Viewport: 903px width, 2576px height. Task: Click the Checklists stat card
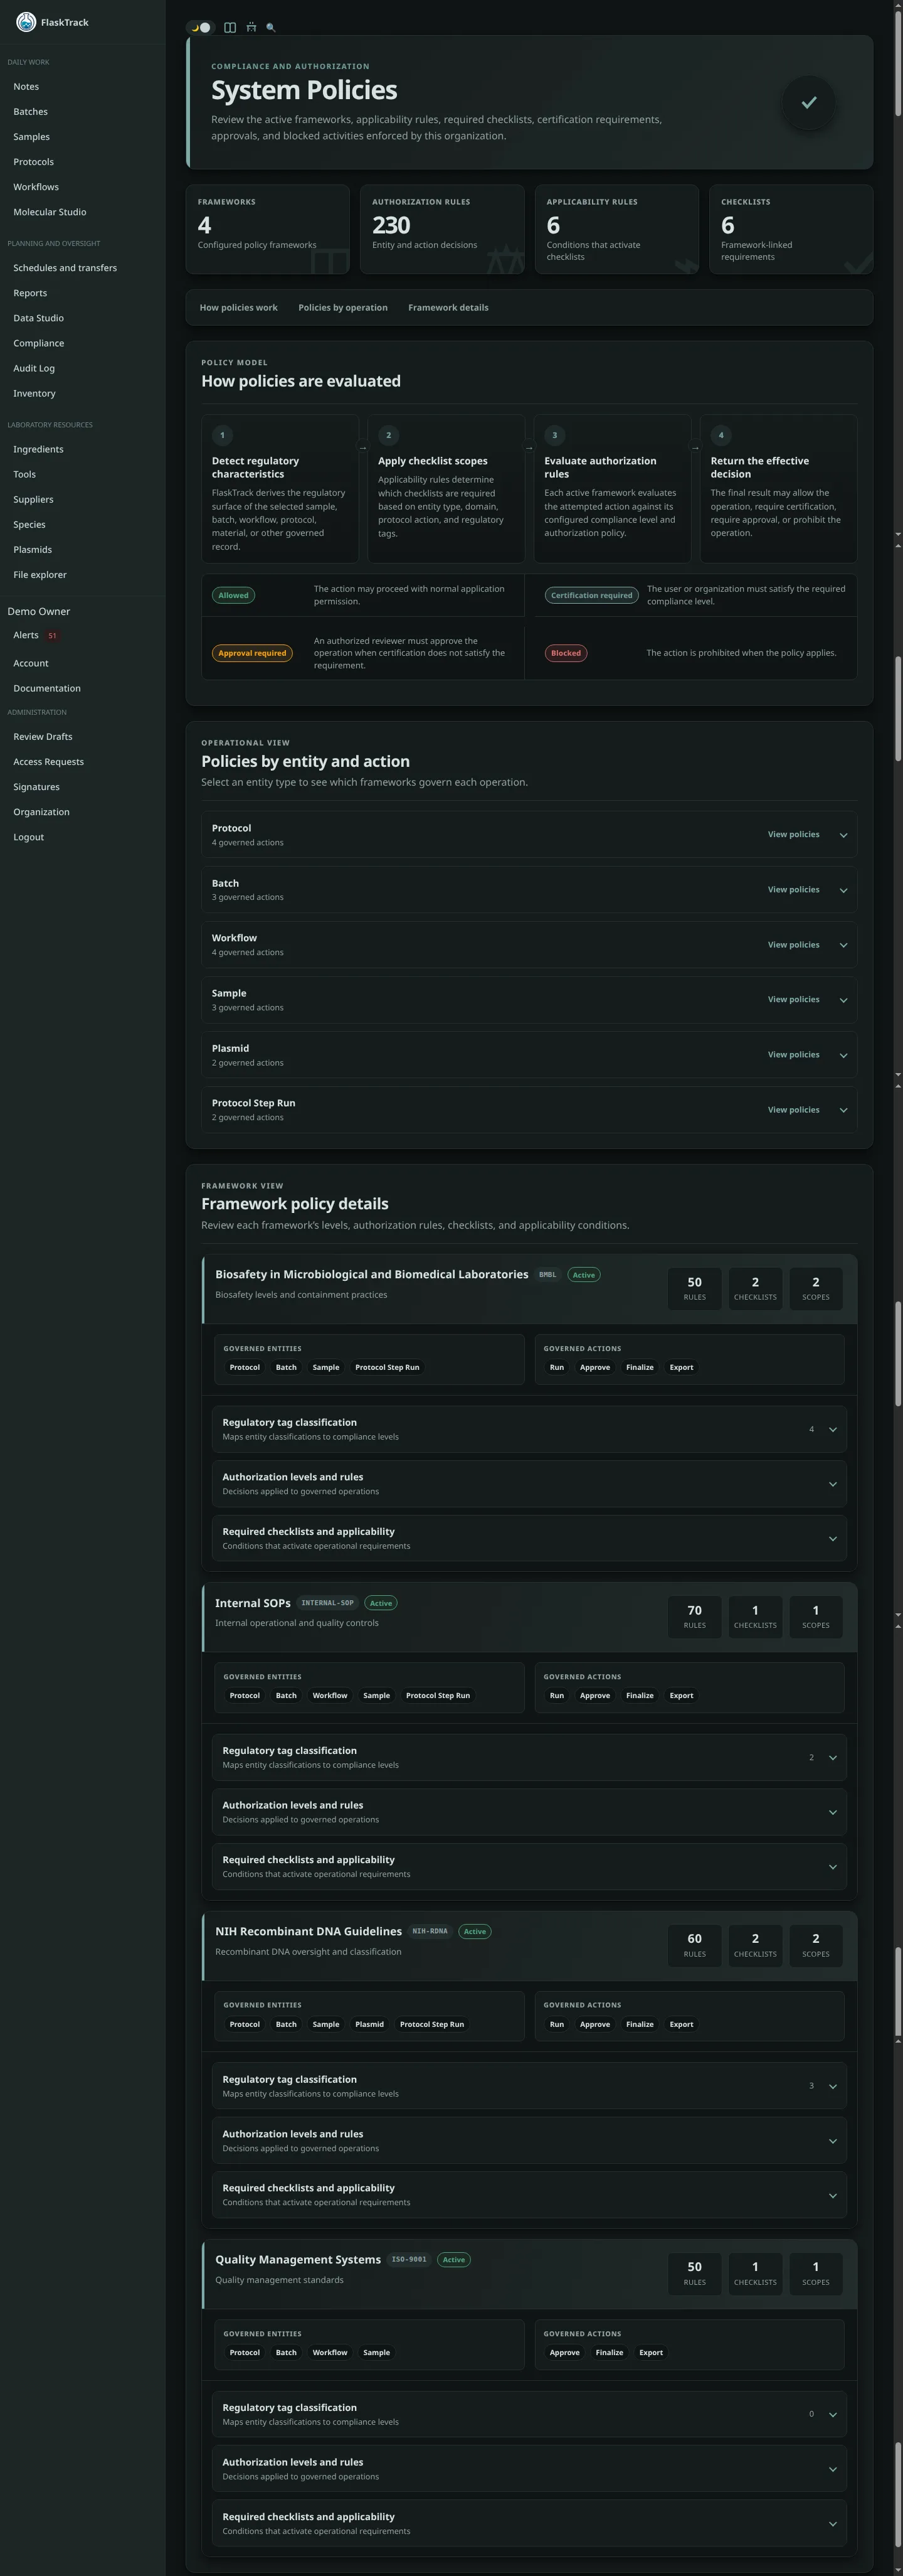791,229
